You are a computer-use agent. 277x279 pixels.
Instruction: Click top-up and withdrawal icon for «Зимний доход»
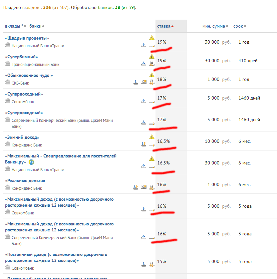144,144
